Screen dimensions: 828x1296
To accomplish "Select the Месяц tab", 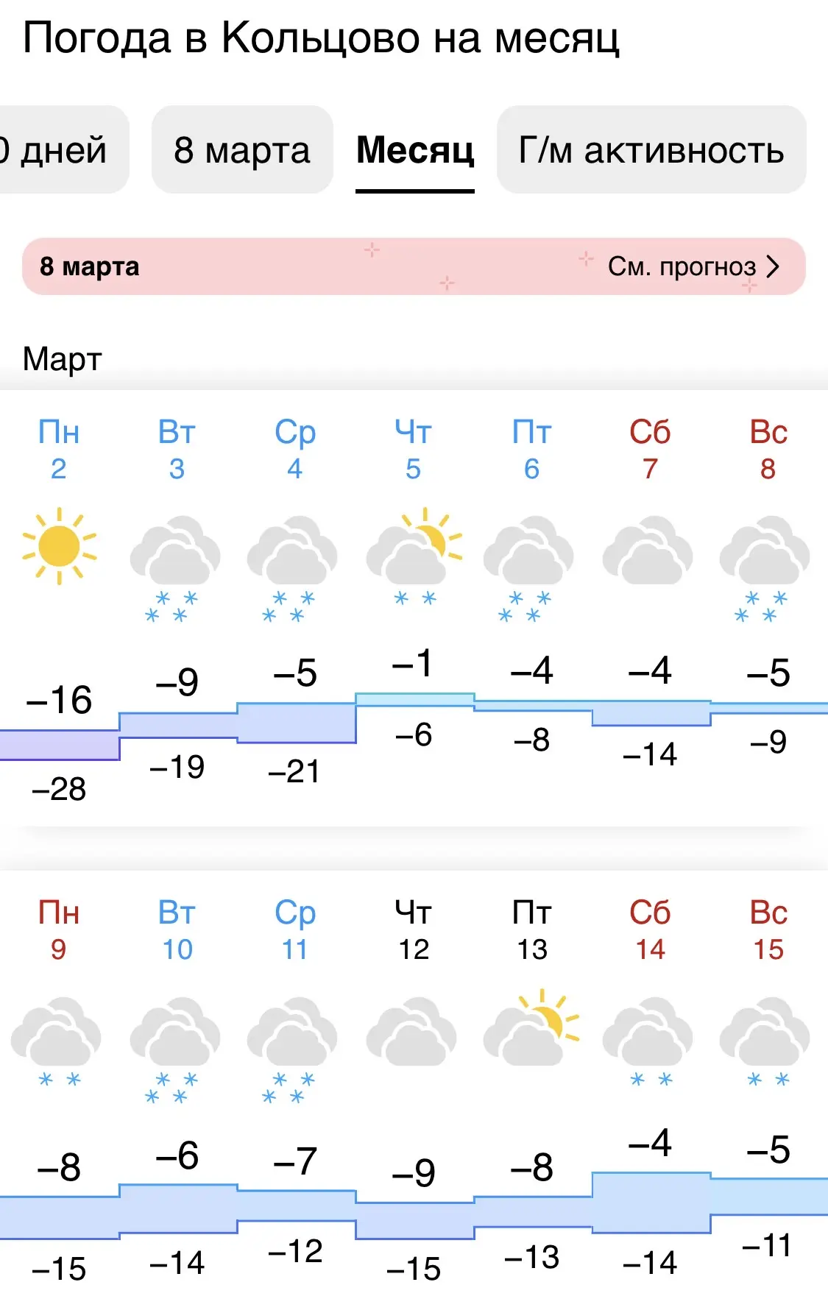I will pyautogui.click(x=415, y=150).
